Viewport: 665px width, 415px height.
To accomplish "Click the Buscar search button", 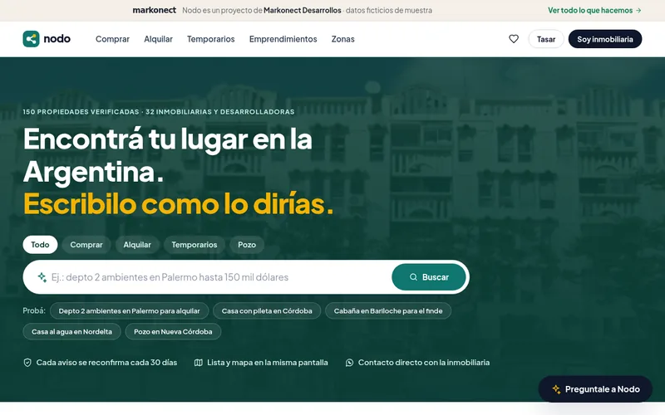I will coord(429,277).
